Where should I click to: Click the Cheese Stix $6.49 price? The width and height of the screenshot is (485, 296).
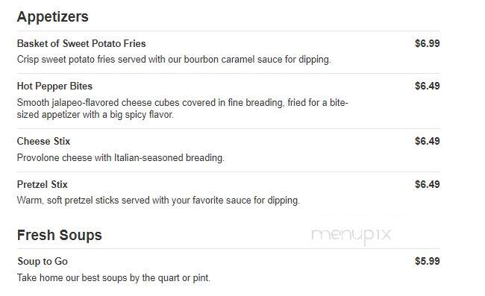click(x=427, y=141)
